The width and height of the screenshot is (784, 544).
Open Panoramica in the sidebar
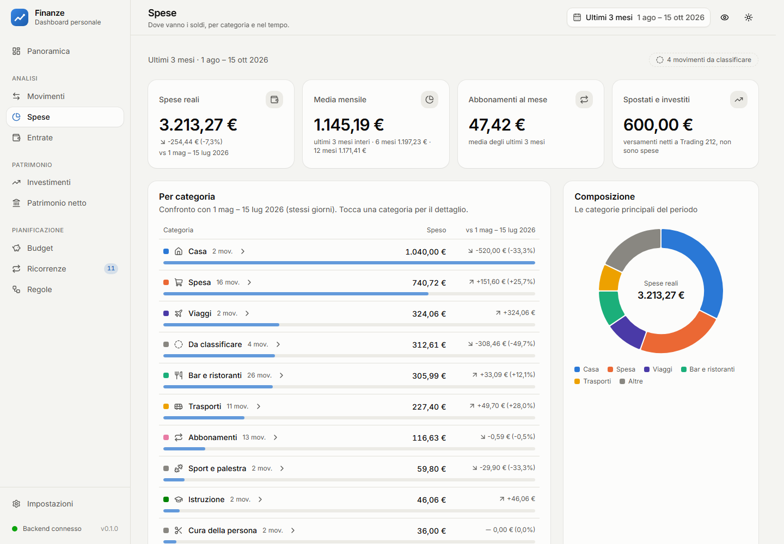[x=65, y=51]
